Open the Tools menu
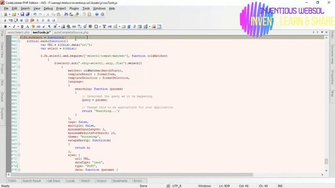Image resolution: width=335 pixels, height=188 pixels. [86, 8]
